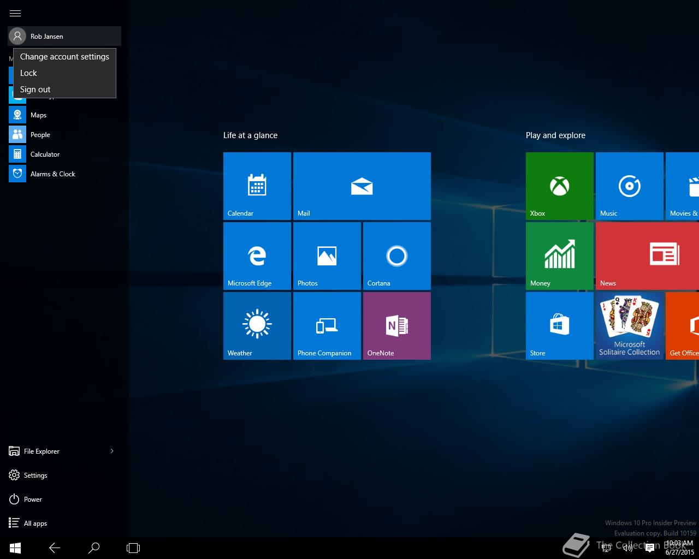Launch the OneNote tile
Viewport: 699px width, 559px height.
(397, 326)
